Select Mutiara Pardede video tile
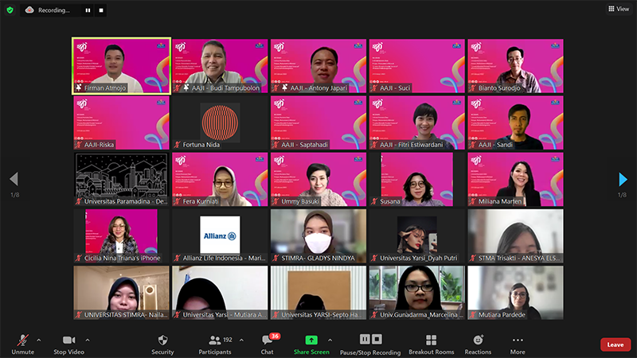637x358 pixels. [515, 293]
